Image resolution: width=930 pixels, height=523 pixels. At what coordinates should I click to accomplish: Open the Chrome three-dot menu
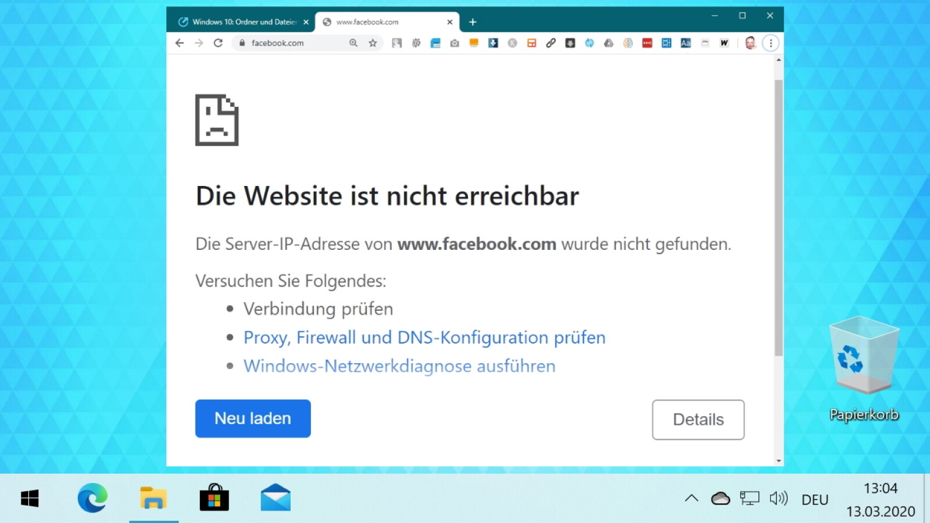771,43
